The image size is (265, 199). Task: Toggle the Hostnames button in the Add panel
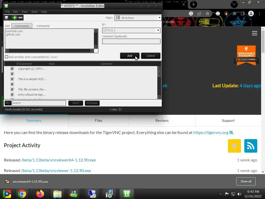[22, 26]
